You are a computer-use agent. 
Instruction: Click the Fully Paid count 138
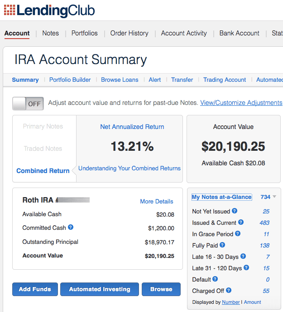pyautogui.click(x=265, y=245)
